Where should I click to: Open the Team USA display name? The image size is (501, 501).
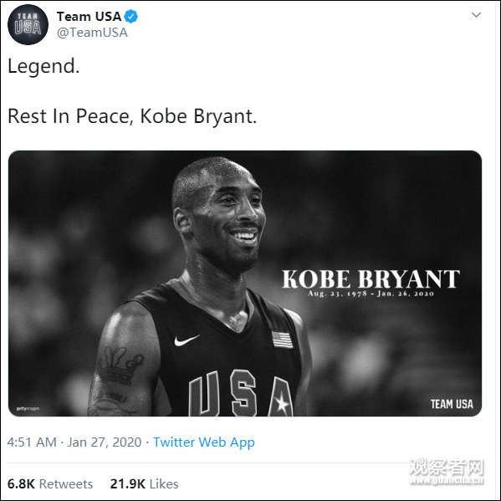click(x=89, y=16)
